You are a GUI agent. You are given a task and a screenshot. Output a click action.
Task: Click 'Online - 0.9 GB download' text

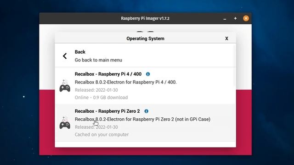pyautogui.click(x=101, y=98)
